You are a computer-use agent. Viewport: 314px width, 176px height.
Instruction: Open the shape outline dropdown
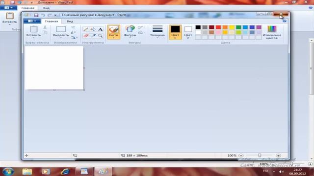point(141,27)
